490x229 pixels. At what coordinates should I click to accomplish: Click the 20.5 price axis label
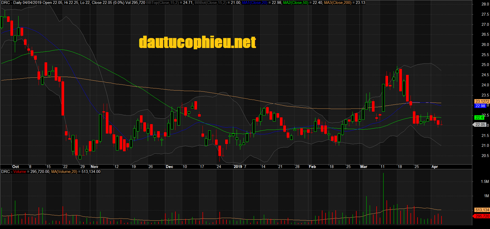coord(485,156)
